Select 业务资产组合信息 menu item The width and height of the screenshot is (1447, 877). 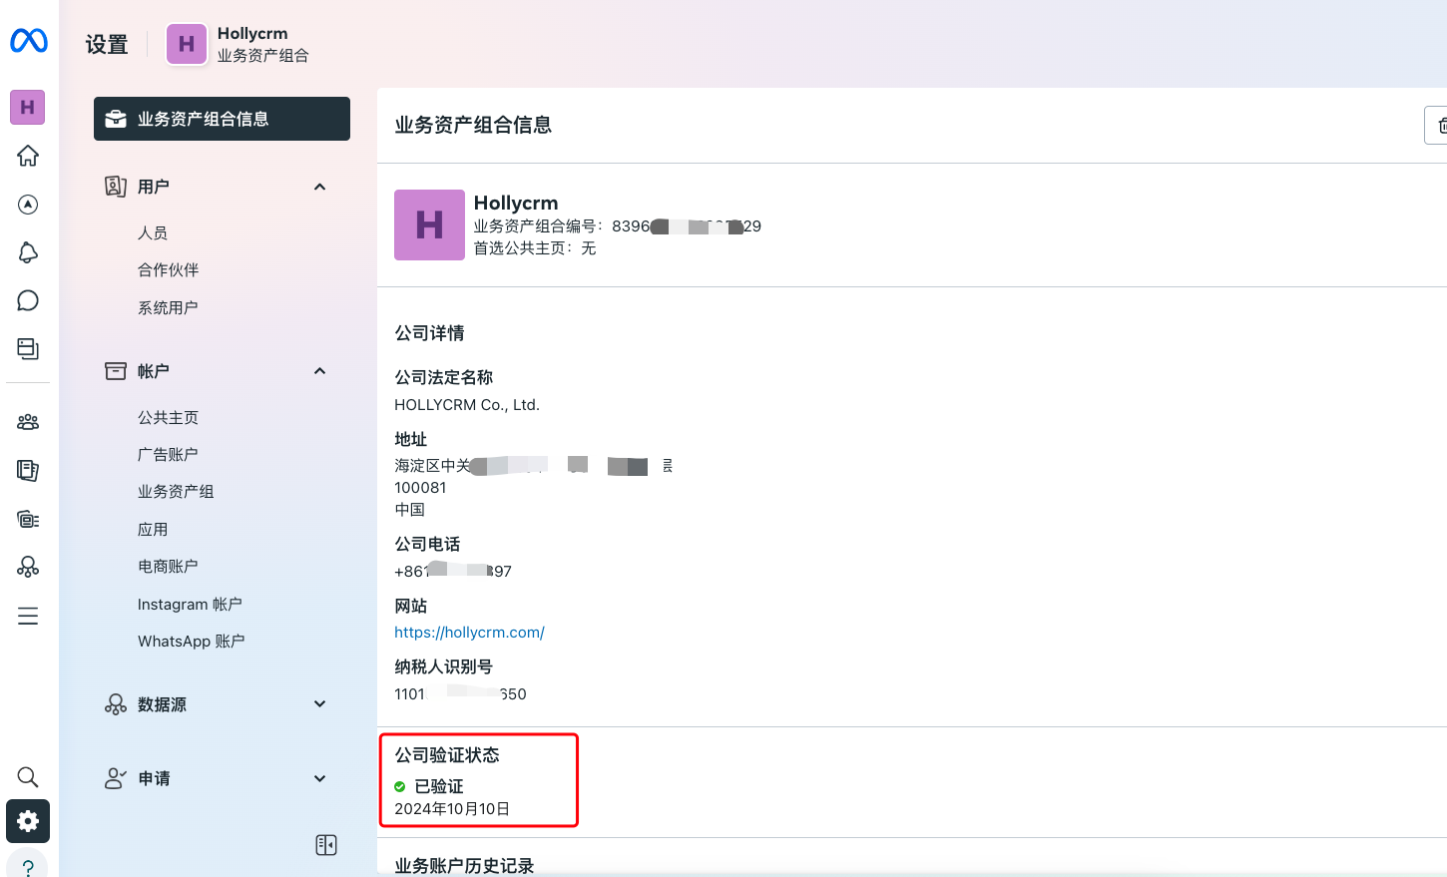point(222,119)
